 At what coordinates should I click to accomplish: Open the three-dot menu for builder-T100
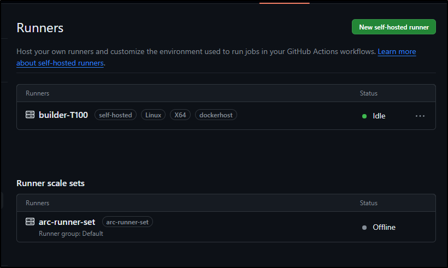pos(420,116)
